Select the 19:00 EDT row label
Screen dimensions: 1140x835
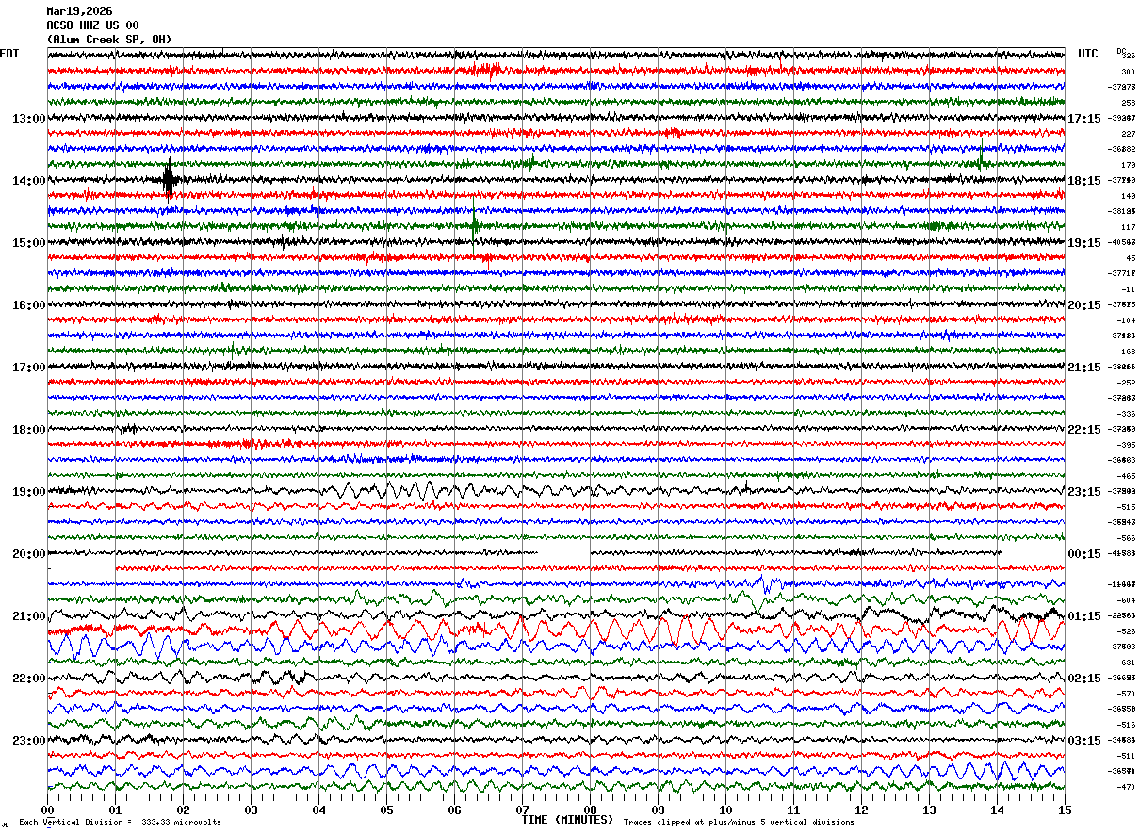[x=29, y=492]
